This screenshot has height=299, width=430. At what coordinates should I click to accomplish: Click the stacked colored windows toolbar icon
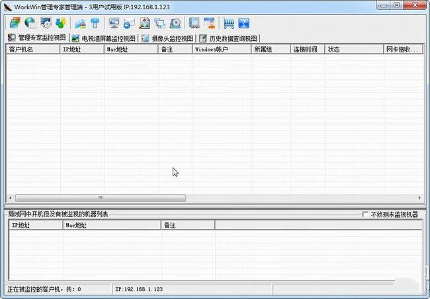pyautogui.click(x=14, y=23)
